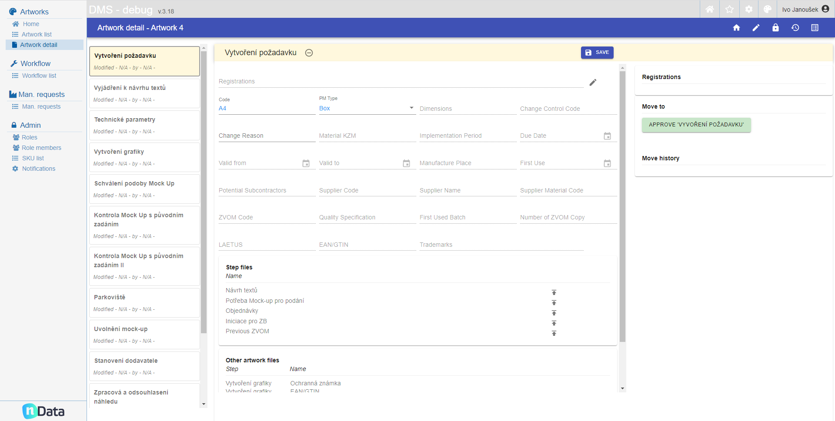
Task: Open Role members in the sidebar
Action: pos(41,148)
